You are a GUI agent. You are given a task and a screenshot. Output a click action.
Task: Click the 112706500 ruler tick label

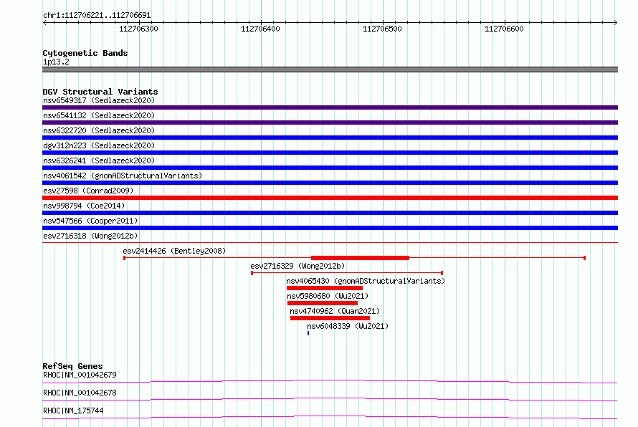[382, 29]
